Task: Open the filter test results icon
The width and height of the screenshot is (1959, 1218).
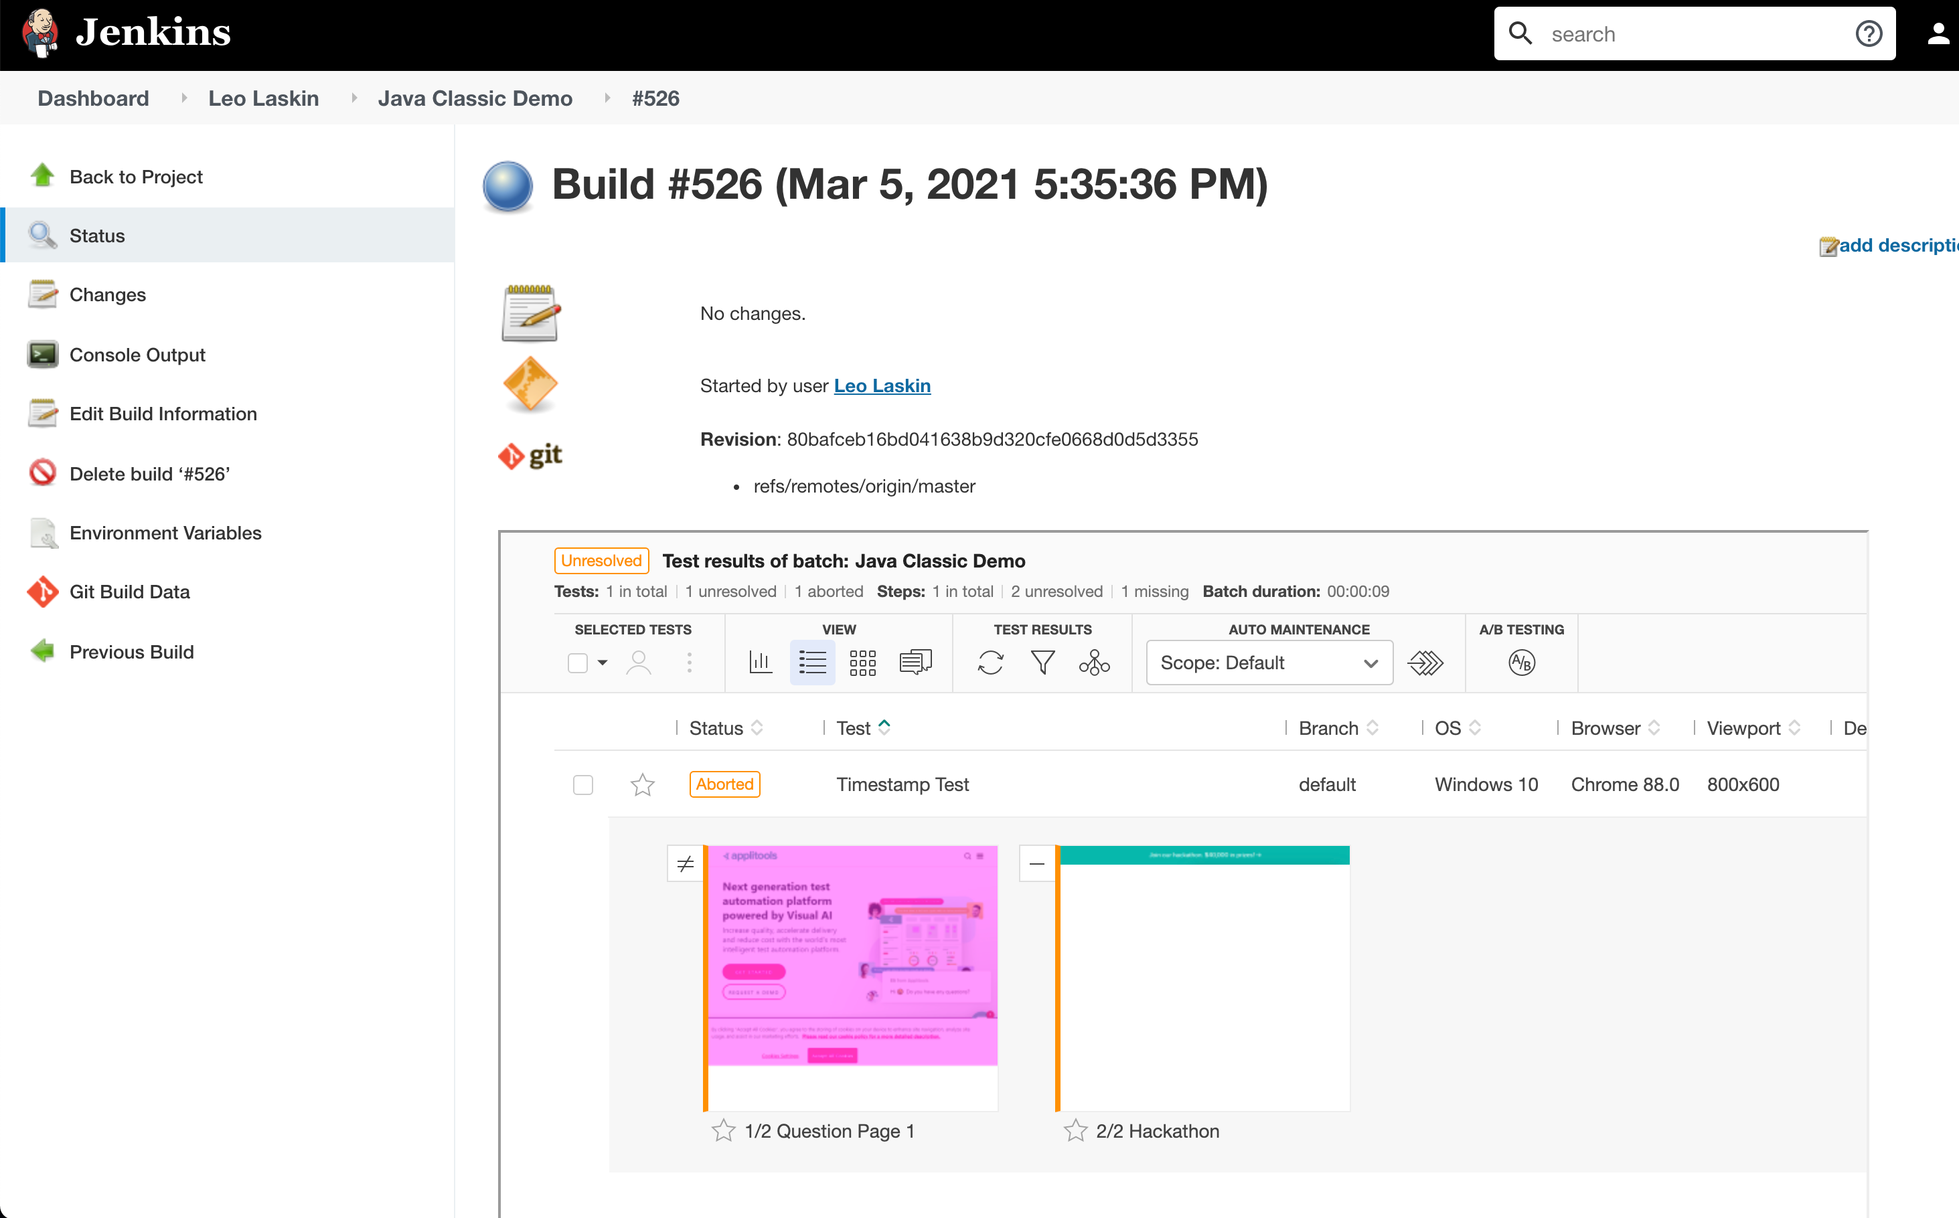Action: click(1042, 663)
